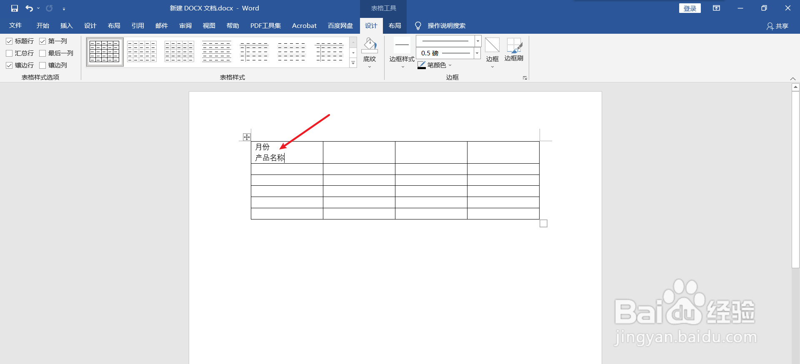This screenshot has height=364, width=800.
Task: Click the lightbulb 操作说明搜索 icon
Action: coord(418,26)
